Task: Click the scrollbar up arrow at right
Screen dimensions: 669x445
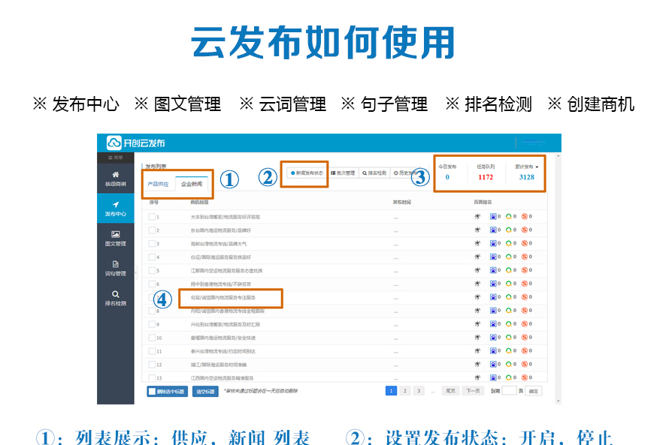Action: (x=558, y=157)
